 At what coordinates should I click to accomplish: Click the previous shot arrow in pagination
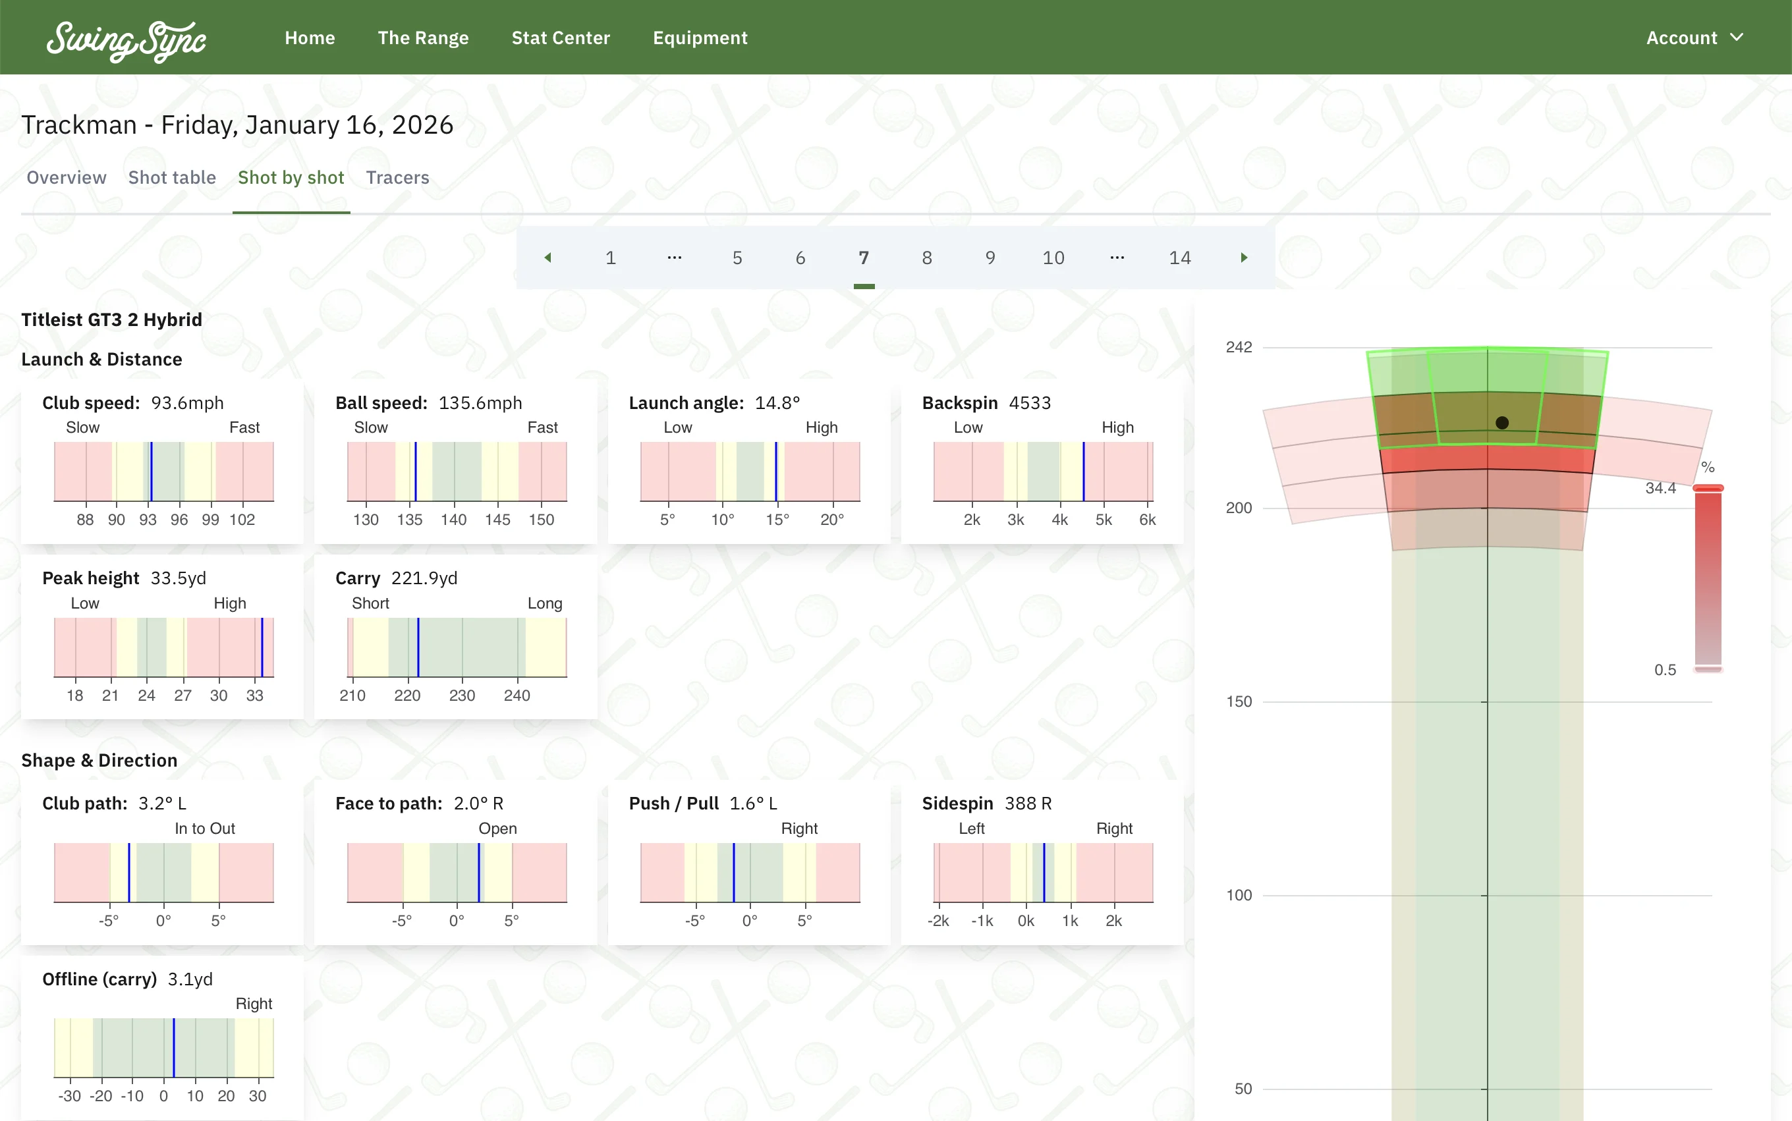[x=548, y=258]
